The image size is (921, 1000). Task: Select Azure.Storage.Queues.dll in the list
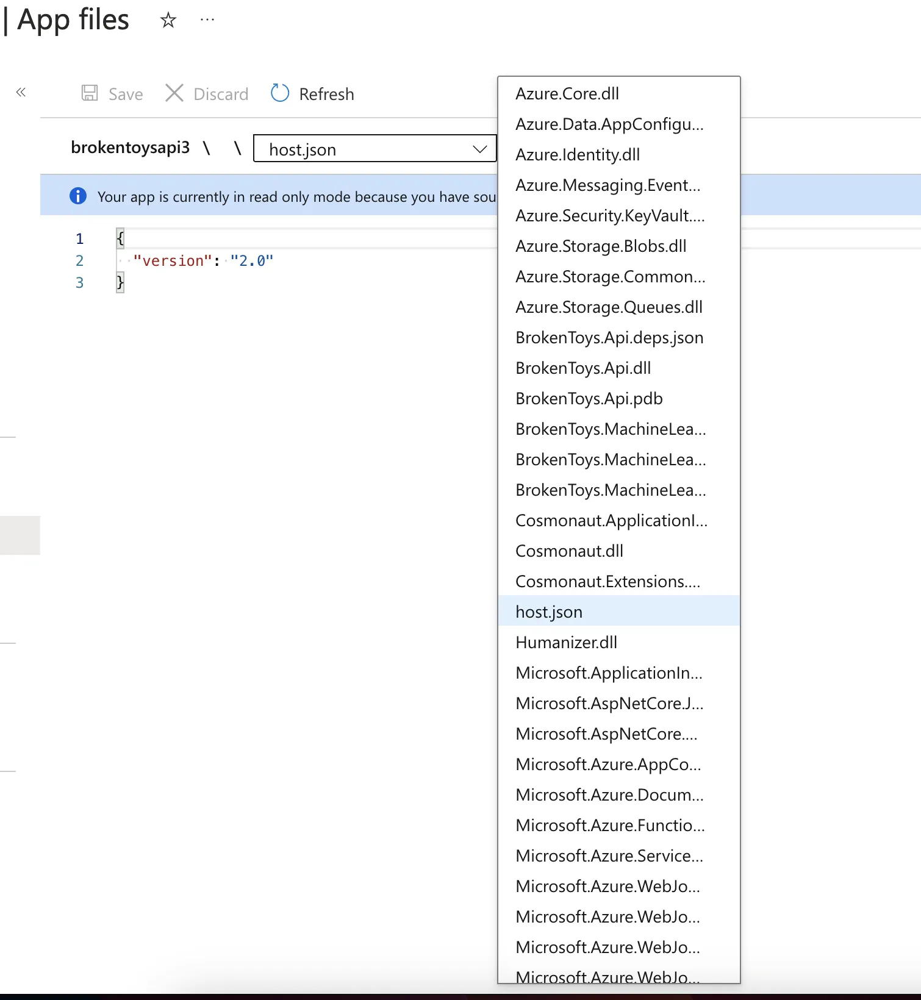[x=609, y=307]
